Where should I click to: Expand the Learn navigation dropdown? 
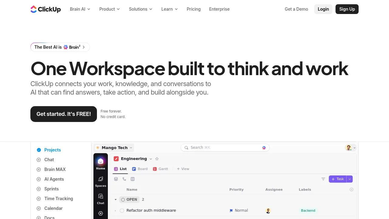pos(170,9)
